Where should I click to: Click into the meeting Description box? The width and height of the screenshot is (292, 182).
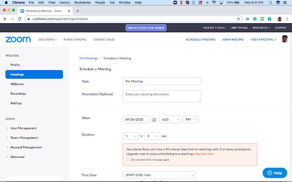tap(162, 96)
